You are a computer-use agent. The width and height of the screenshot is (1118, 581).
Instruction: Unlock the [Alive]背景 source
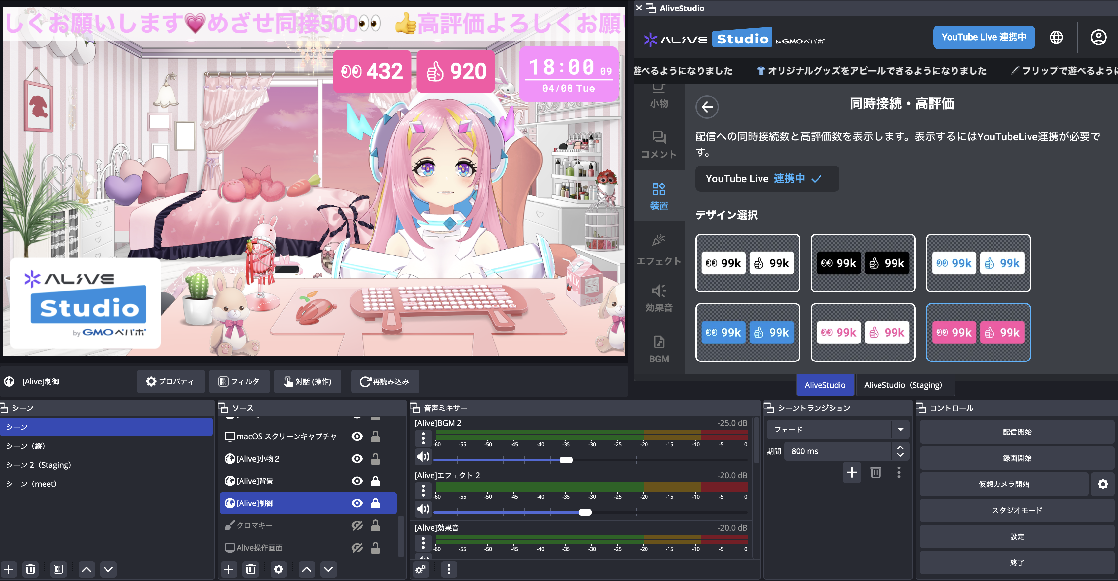pos(376,481)
